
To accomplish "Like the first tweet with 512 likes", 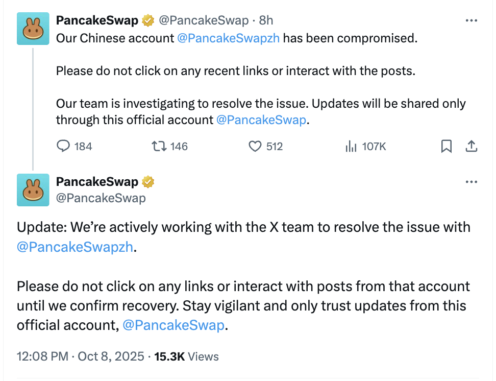I will 255,147.
